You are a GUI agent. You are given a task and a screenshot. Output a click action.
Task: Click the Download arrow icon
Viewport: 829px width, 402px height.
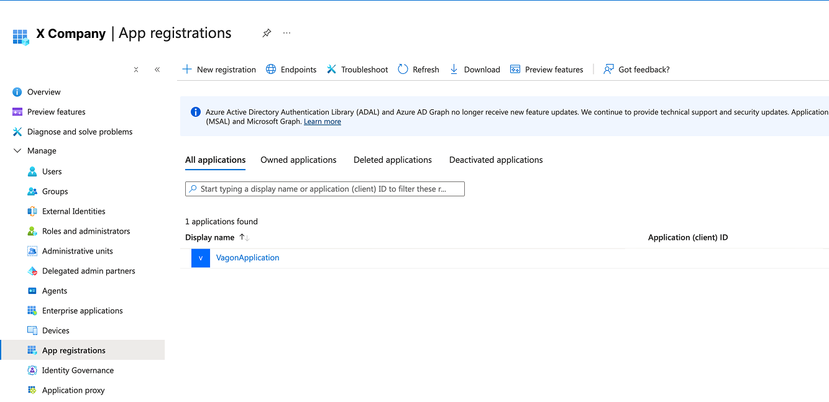(x=454, y=69)
